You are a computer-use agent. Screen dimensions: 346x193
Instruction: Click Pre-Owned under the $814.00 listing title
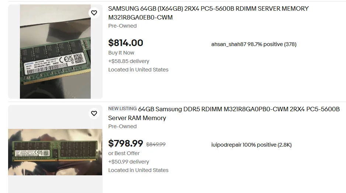pos(122,26)
